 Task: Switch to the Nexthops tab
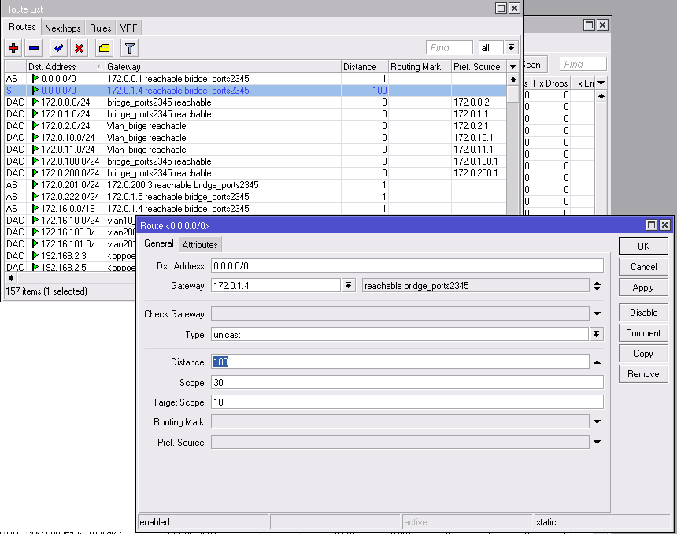pyautogui.click(x=63, y=28)
